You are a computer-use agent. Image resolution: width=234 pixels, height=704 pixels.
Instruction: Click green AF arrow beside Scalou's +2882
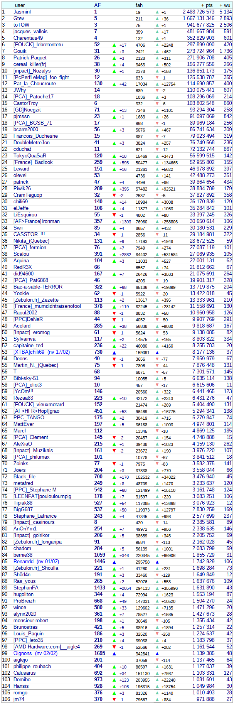coord(114,255)
